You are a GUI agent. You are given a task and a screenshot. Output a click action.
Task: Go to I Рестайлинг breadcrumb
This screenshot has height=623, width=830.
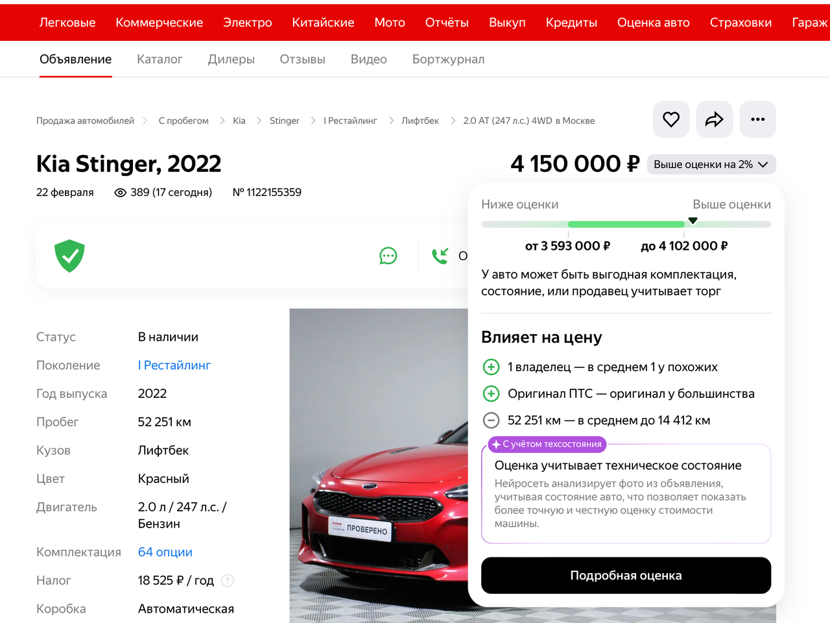(x=350, y=121)
